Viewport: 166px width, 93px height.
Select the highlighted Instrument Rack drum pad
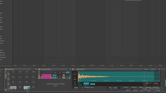pos(27,87)
